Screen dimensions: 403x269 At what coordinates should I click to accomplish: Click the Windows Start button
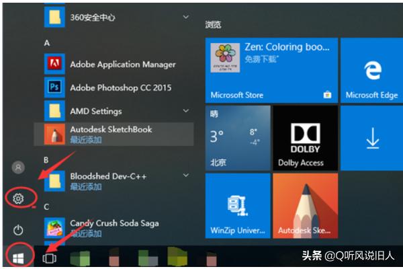click(18, 258)
